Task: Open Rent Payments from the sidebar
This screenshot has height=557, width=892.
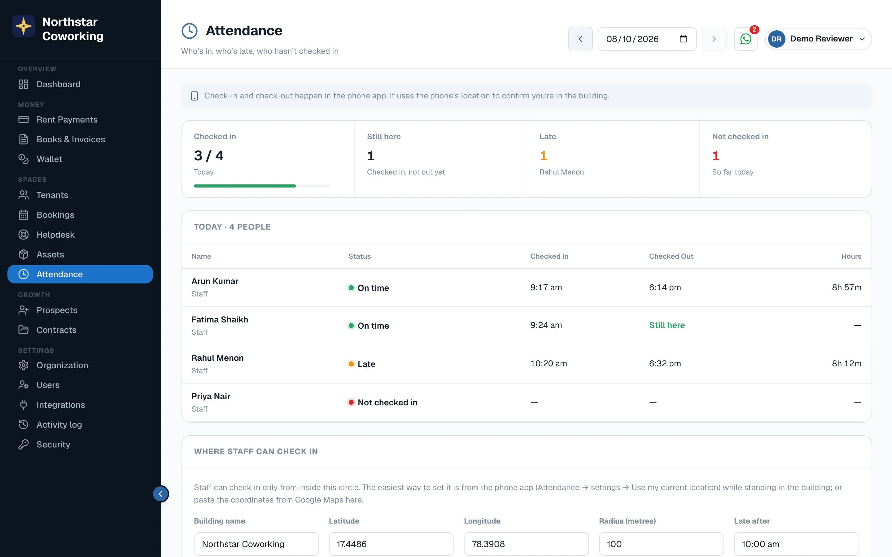Action: 80,120
